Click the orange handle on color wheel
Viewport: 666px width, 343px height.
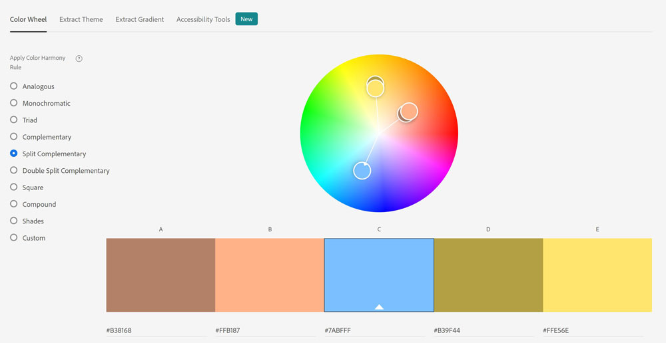click(x=409, y=111)
